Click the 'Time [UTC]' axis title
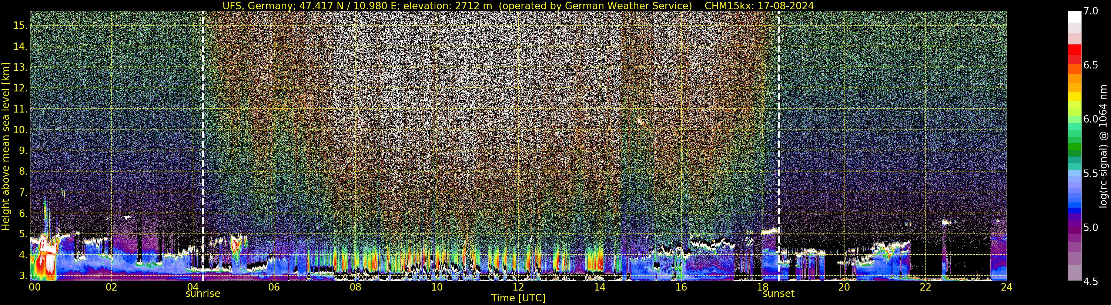Viewport: 1111px width, 305px height. [x=518, y=298]
